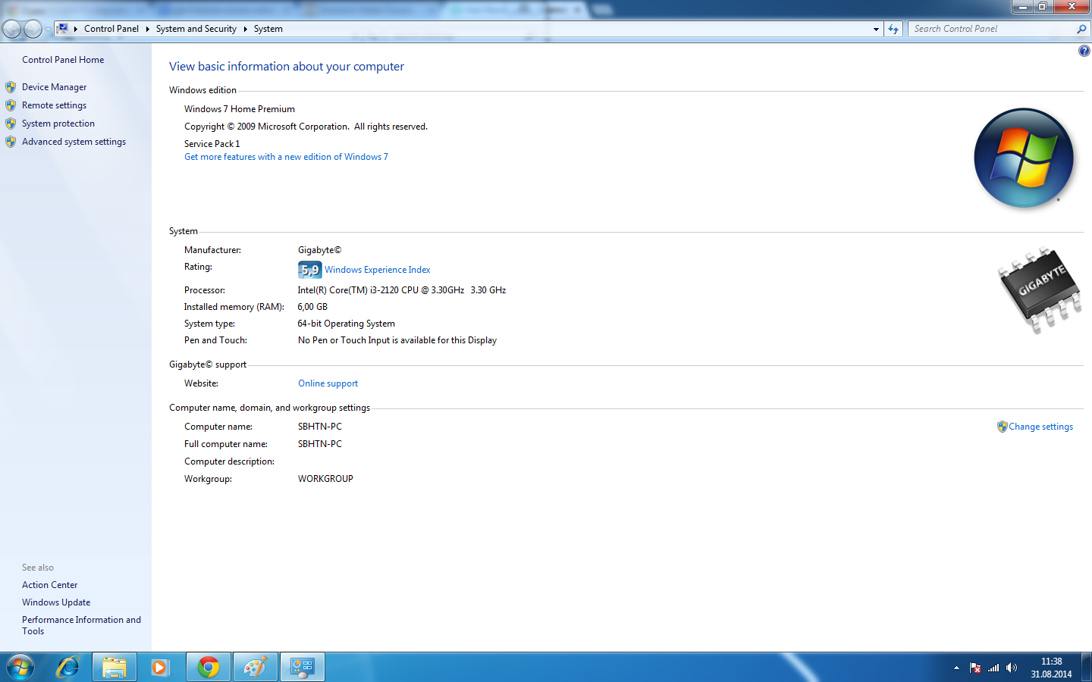Show hidden tray icons arrow
This screenshot has height=682, width=1092.
coord(956,668)
